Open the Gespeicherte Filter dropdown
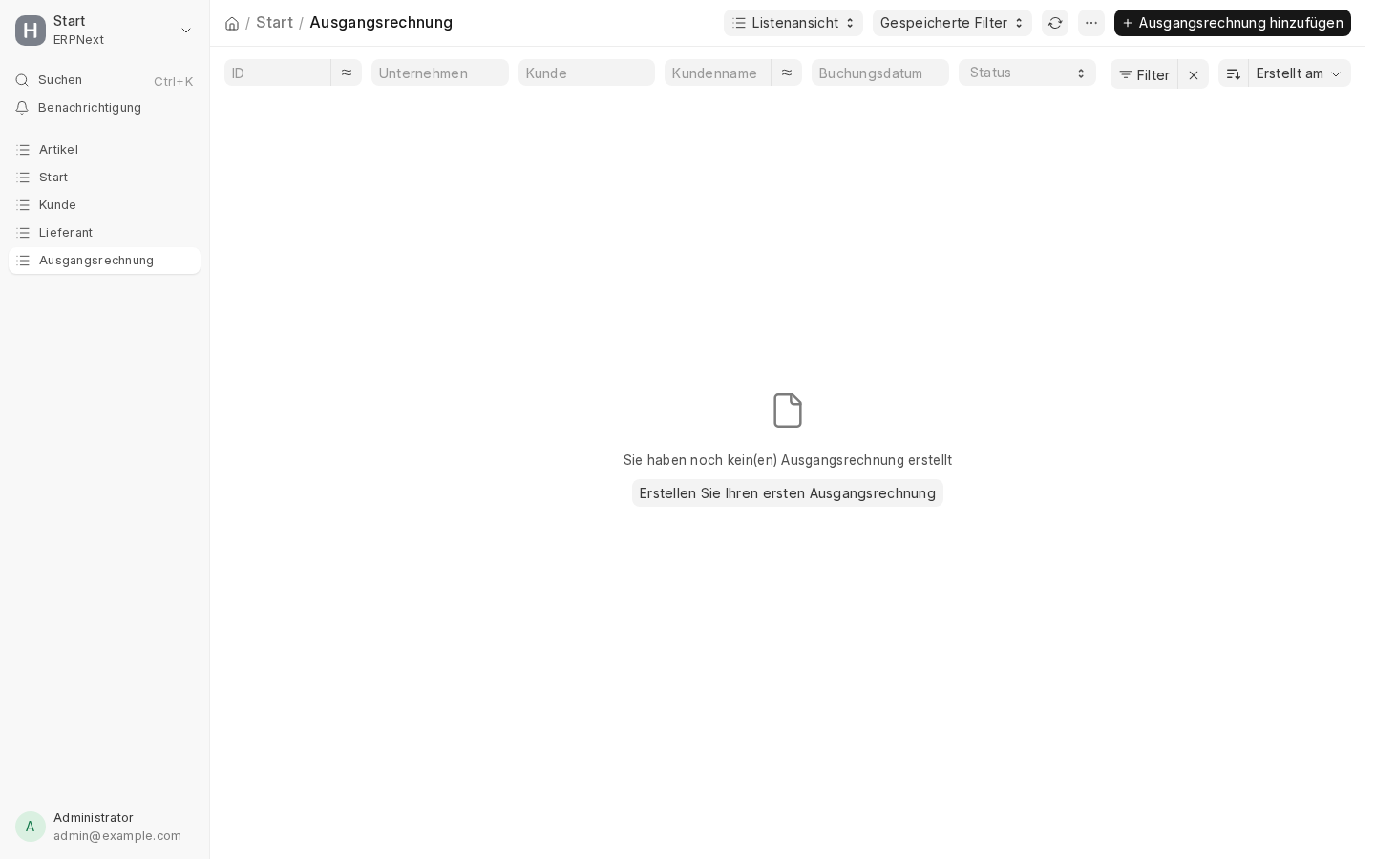 coord(952,23)
